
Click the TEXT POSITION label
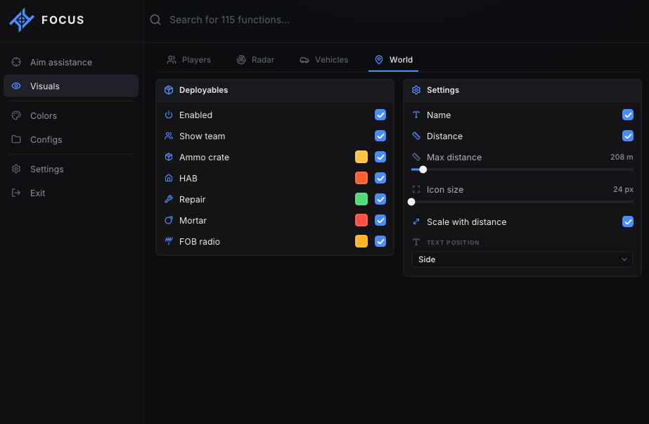pos(453,243)
